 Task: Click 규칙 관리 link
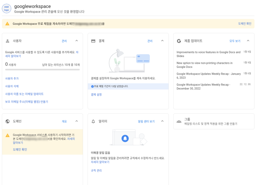(96, 171)
